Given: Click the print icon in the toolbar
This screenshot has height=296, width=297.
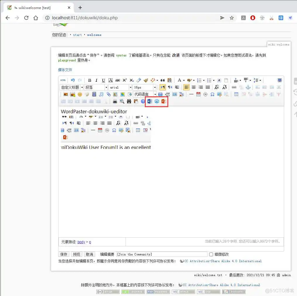Looking at the screenshot, I should click(115, 102).
